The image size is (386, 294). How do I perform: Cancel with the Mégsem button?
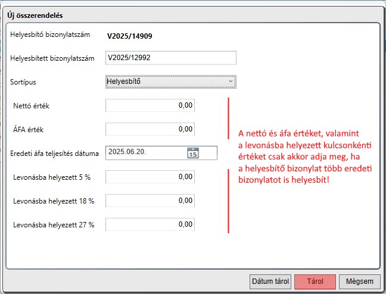click(x=360, y=282)
